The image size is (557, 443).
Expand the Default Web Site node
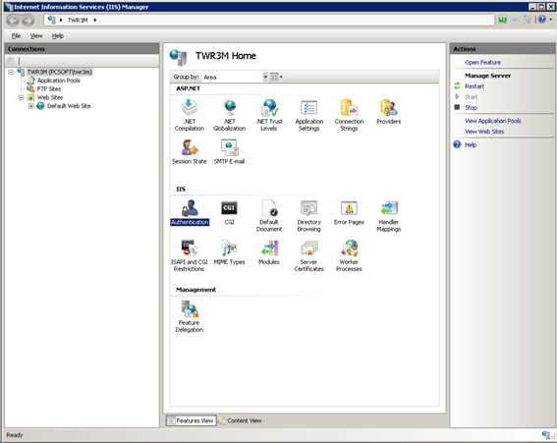[30, 106]
